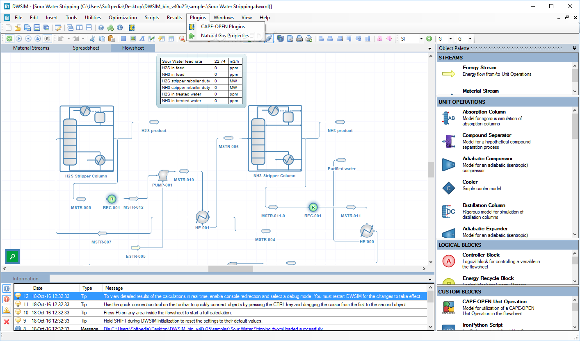Sort messages by the Date column header

tap(55, 288)
